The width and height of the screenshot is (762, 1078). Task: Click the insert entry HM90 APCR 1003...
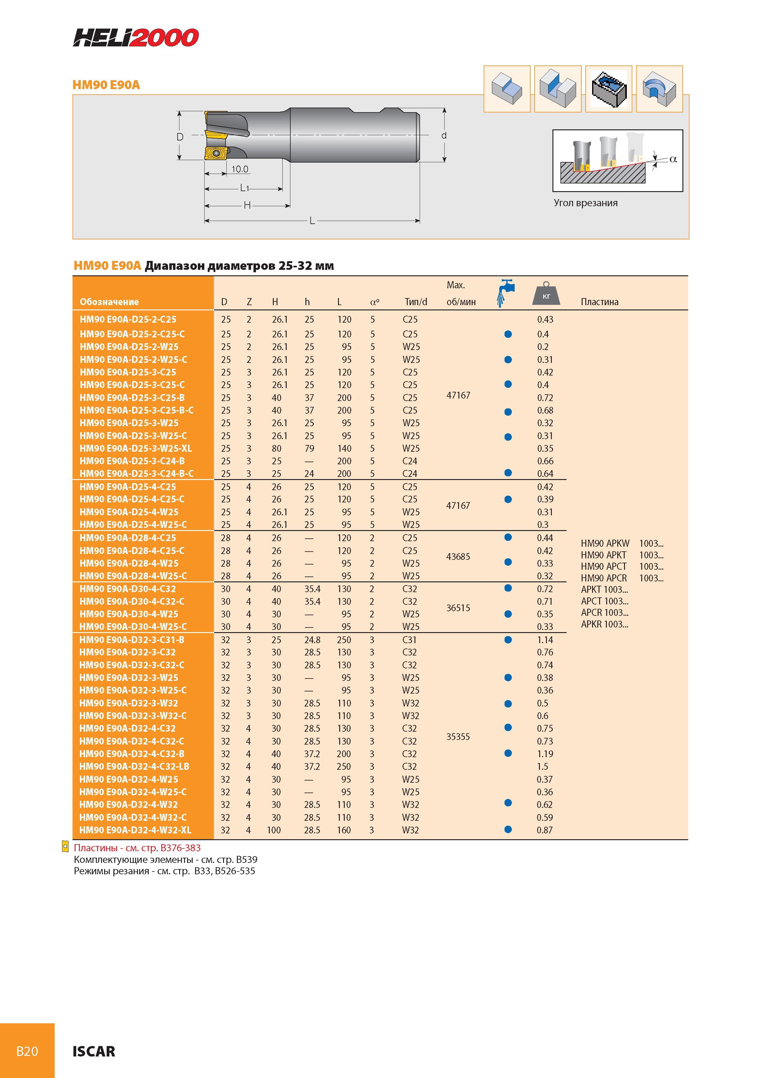coord(622,578)
